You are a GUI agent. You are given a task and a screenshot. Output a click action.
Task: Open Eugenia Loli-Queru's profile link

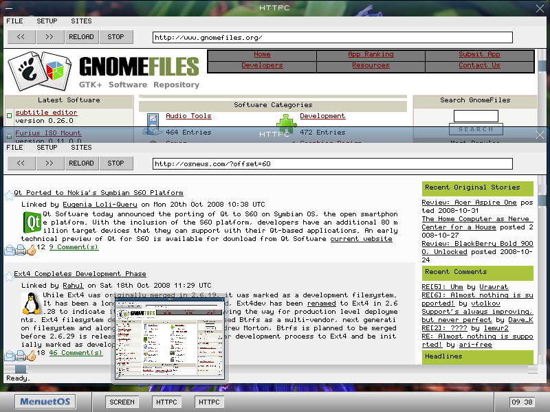click(x=100, y=205)
